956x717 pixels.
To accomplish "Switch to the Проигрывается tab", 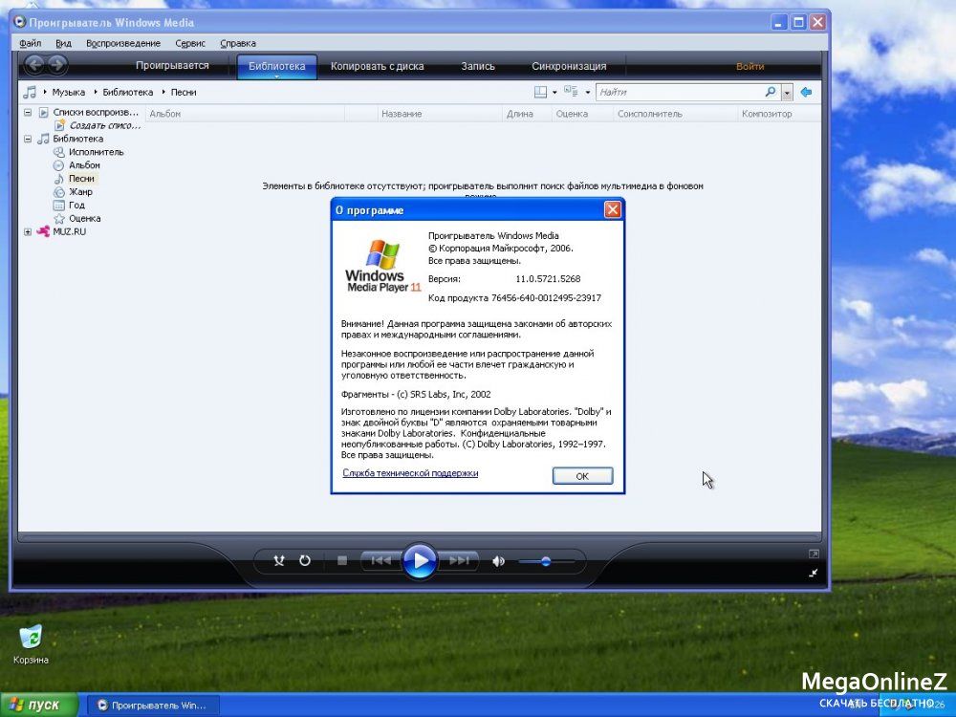I will click(172, 66).
